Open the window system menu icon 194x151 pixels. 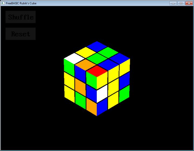pyautogui.click(x=3, y=3)
